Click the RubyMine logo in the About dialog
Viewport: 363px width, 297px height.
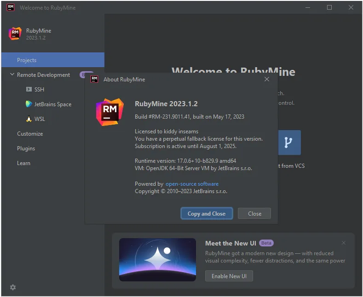[110, 112]
